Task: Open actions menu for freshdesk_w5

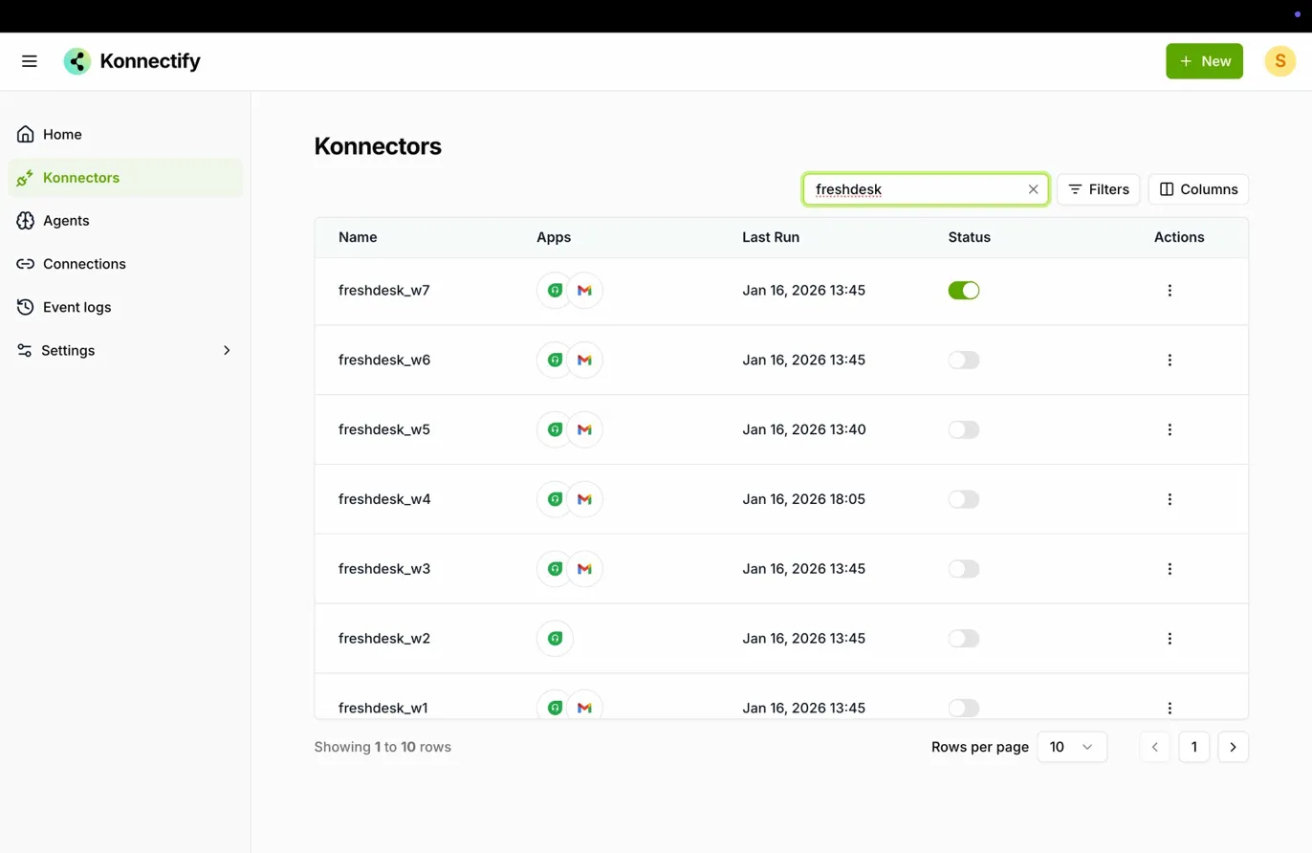Action: [x=1170, y=430]
